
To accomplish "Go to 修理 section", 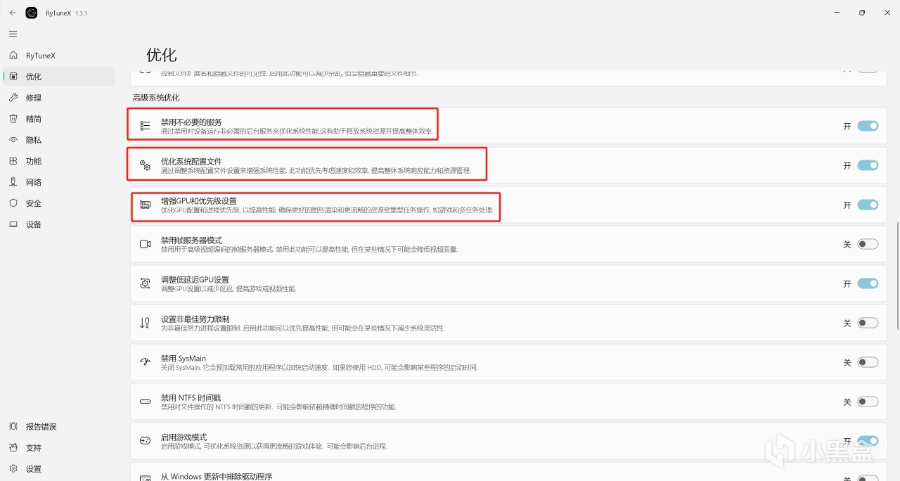I will point(58,98).
